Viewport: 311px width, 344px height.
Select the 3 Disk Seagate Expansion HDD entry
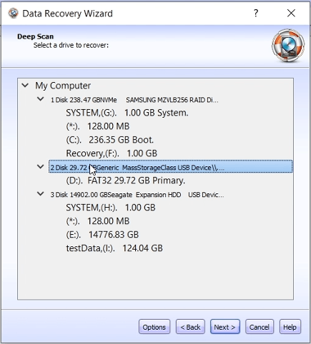[137, 195]
